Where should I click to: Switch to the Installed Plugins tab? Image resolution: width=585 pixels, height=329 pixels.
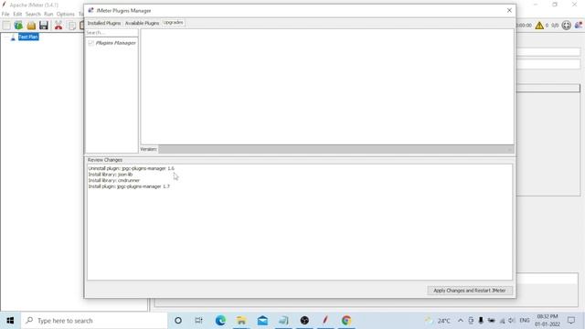(x=104, y=23)
